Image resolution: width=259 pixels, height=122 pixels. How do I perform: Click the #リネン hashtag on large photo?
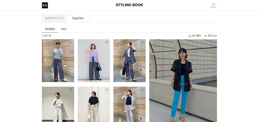pos(183,84)
